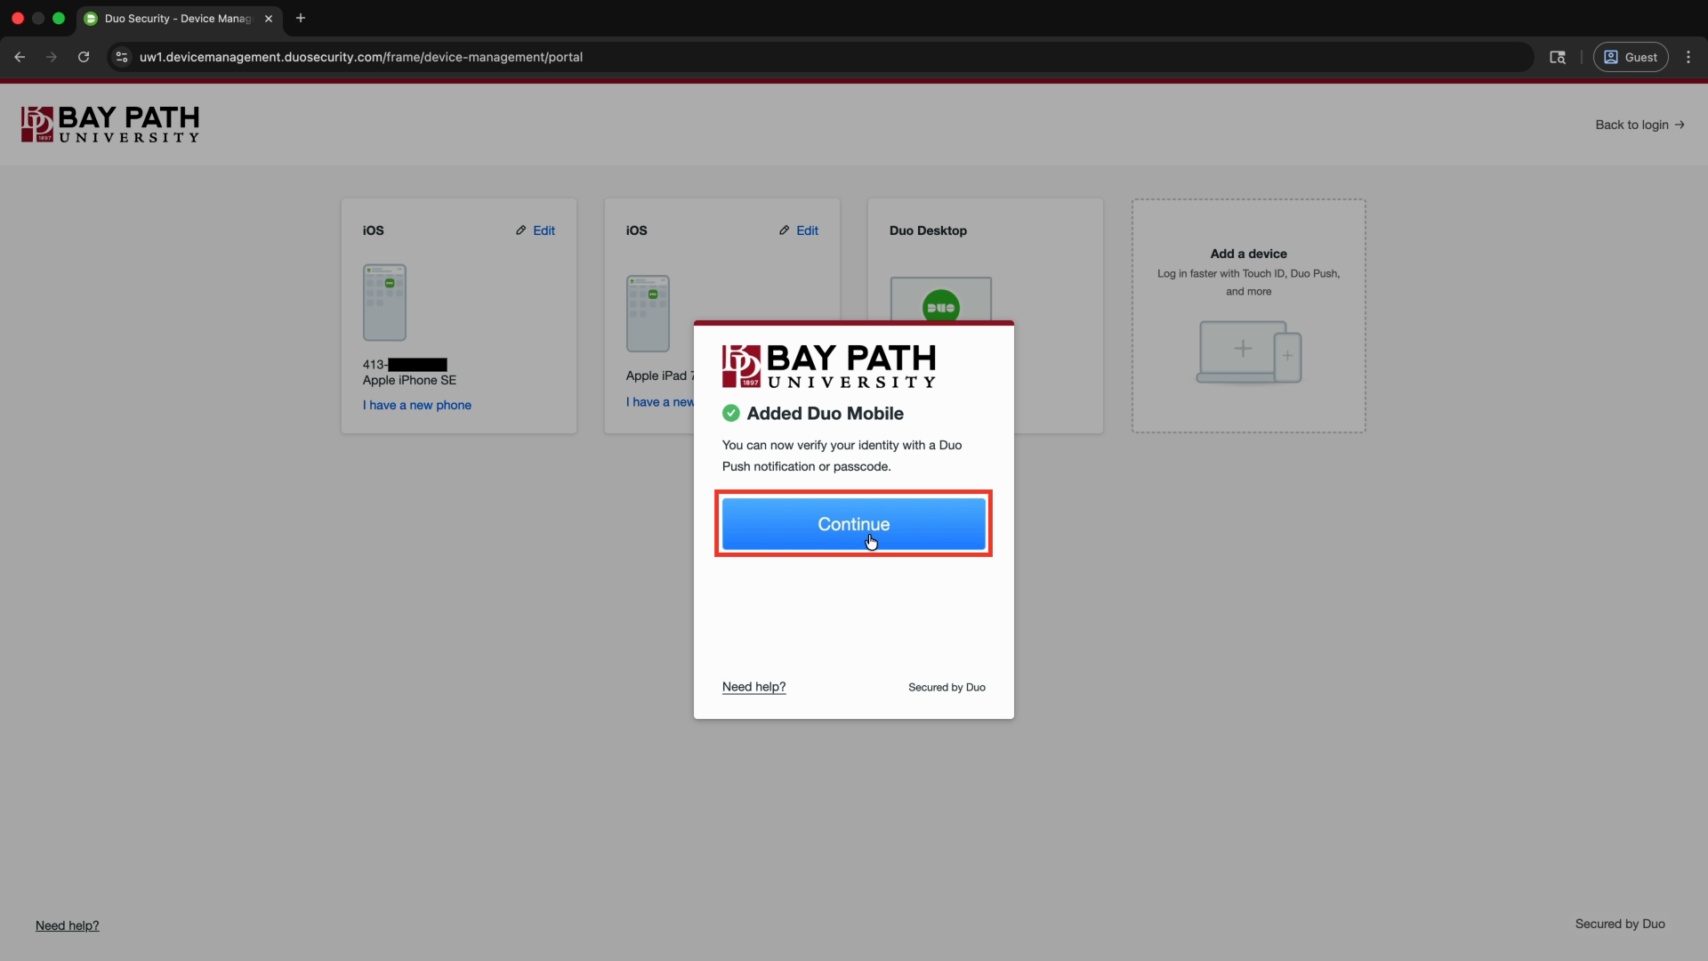Edit the Apple iPad device
The height and width of the screenshot is (961, 1708).
coord(799,230)
